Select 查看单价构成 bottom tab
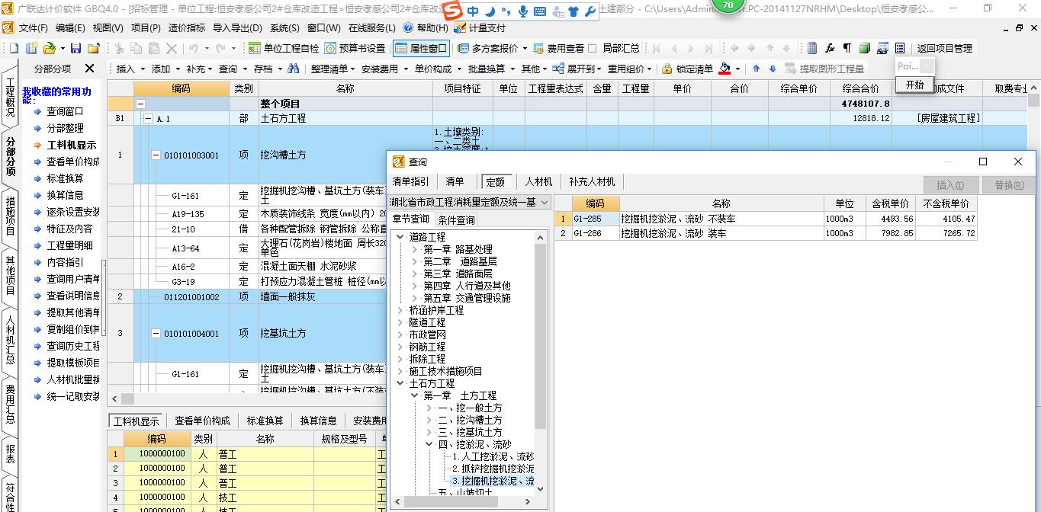The image size is (1041, 512). [202, 421]
